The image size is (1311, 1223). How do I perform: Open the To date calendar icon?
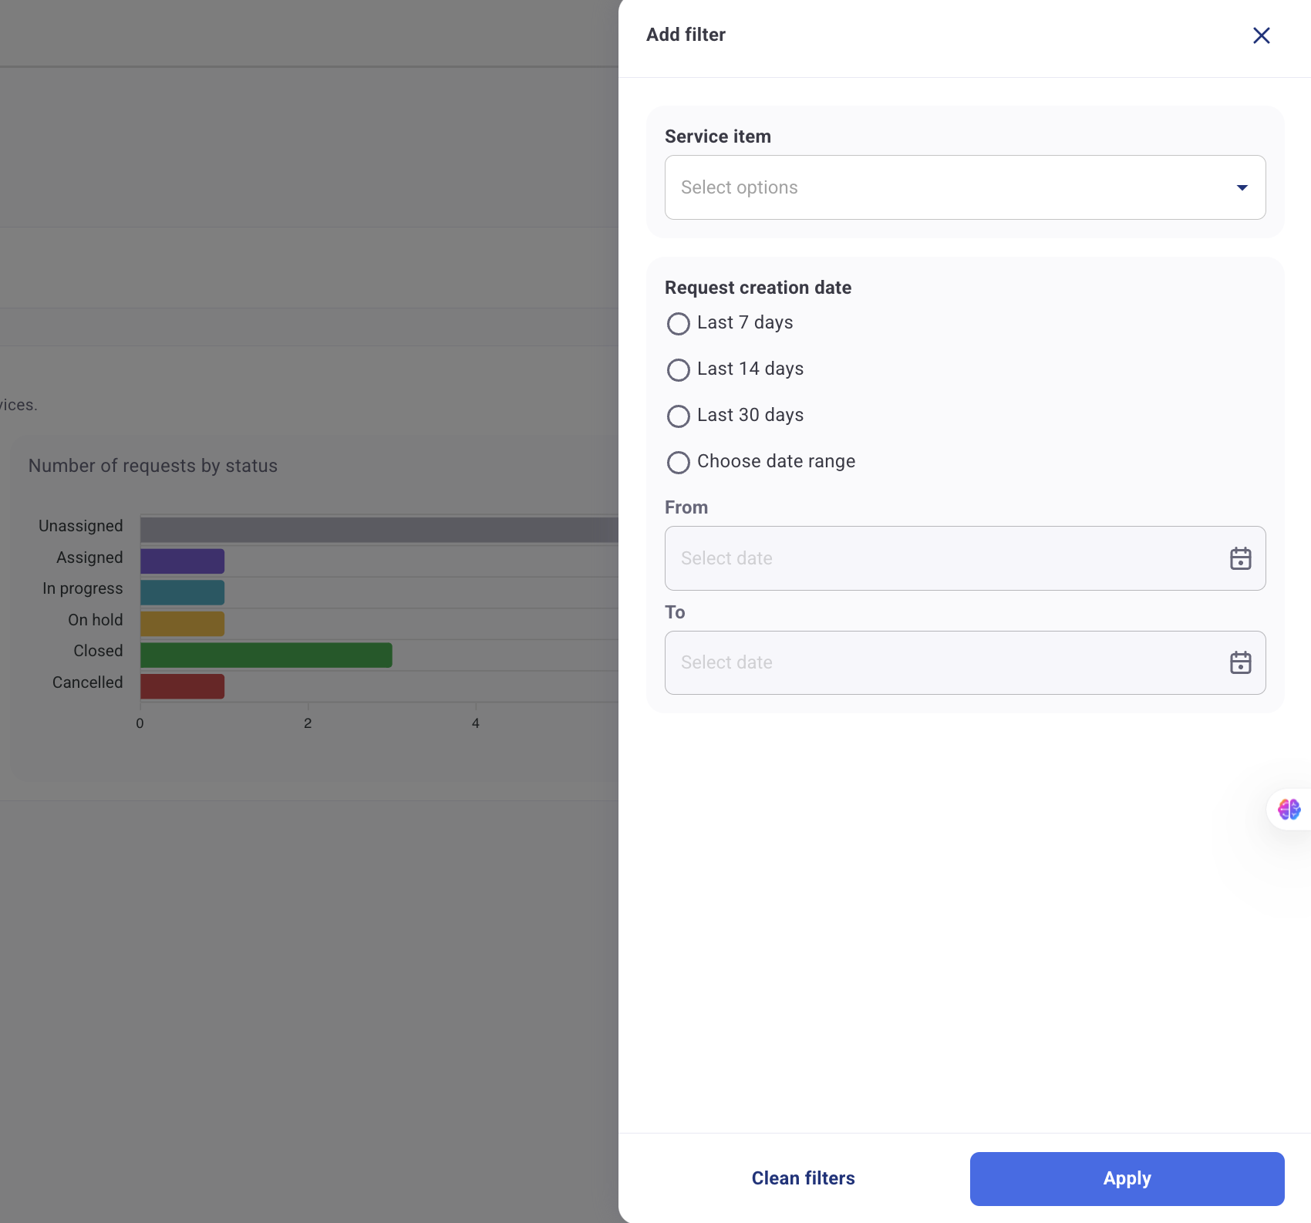pyautogui.click(x=1240, y=662)
